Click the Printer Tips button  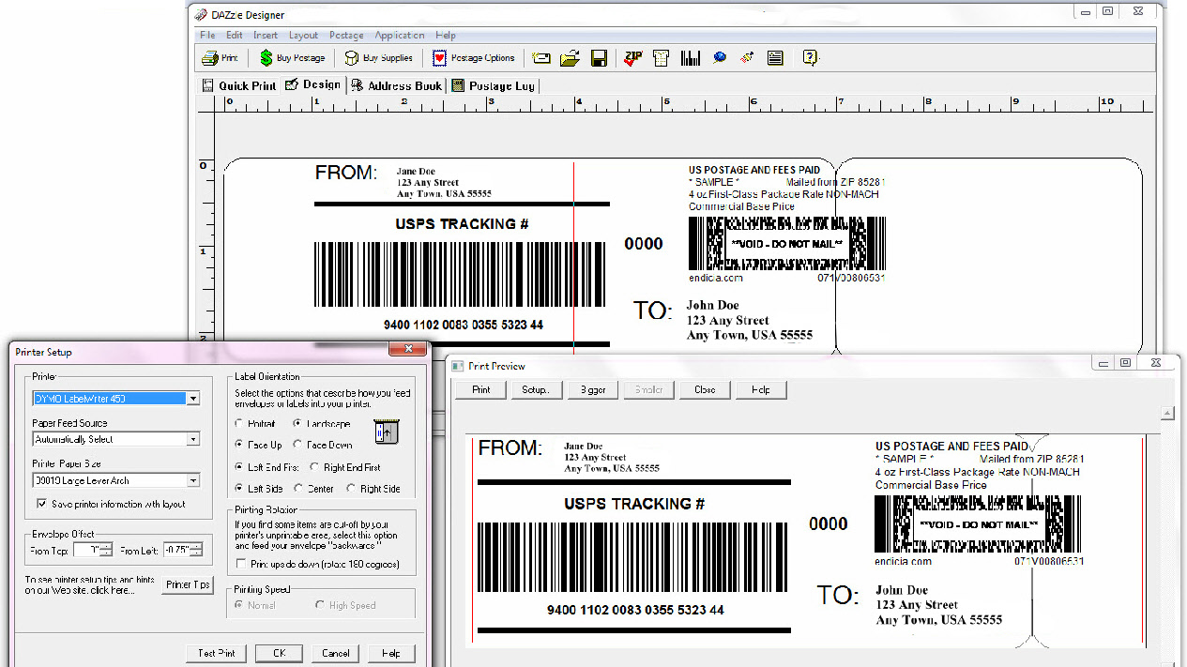pos(188,584)
